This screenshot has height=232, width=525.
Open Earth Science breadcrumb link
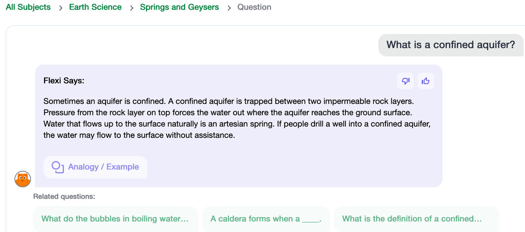tap(96, 7)
